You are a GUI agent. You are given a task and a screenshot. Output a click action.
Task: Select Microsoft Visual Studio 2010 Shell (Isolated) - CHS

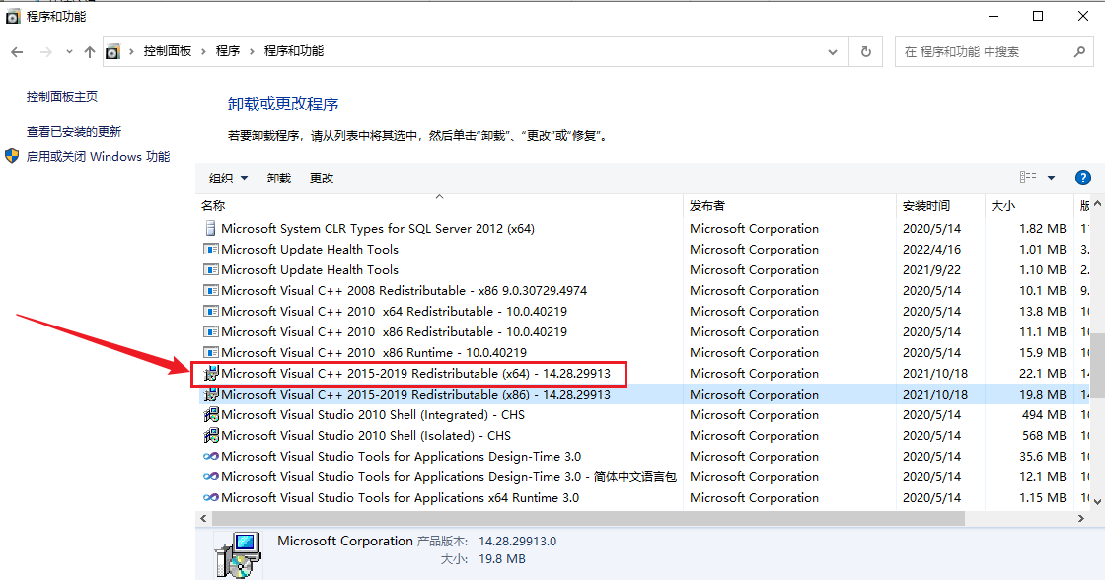pos(366,436)
